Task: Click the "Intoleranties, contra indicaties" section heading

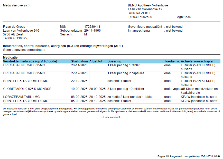Action: point(63,46)
